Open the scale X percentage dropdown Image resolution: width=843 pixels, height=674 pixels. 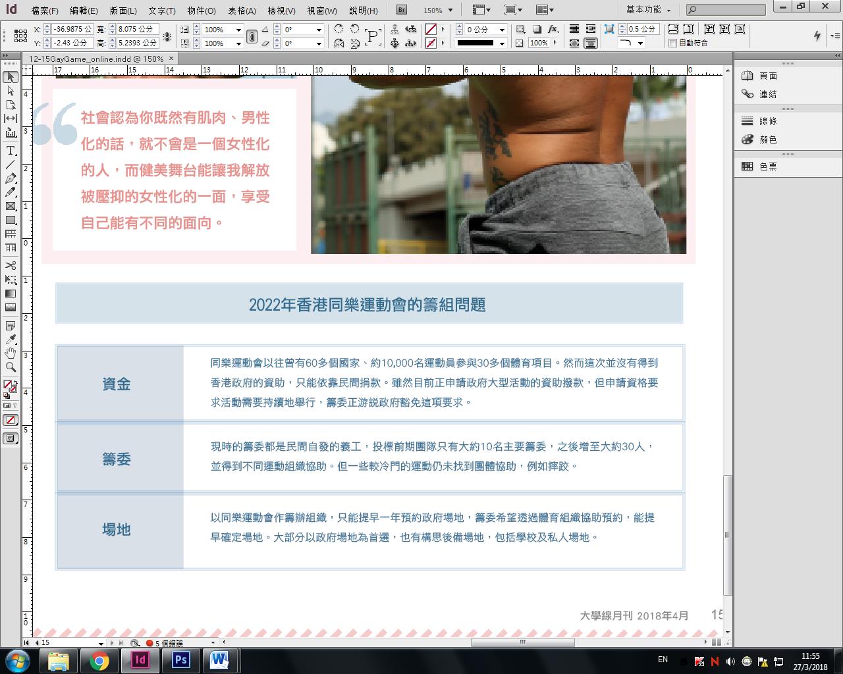[238, 30]
